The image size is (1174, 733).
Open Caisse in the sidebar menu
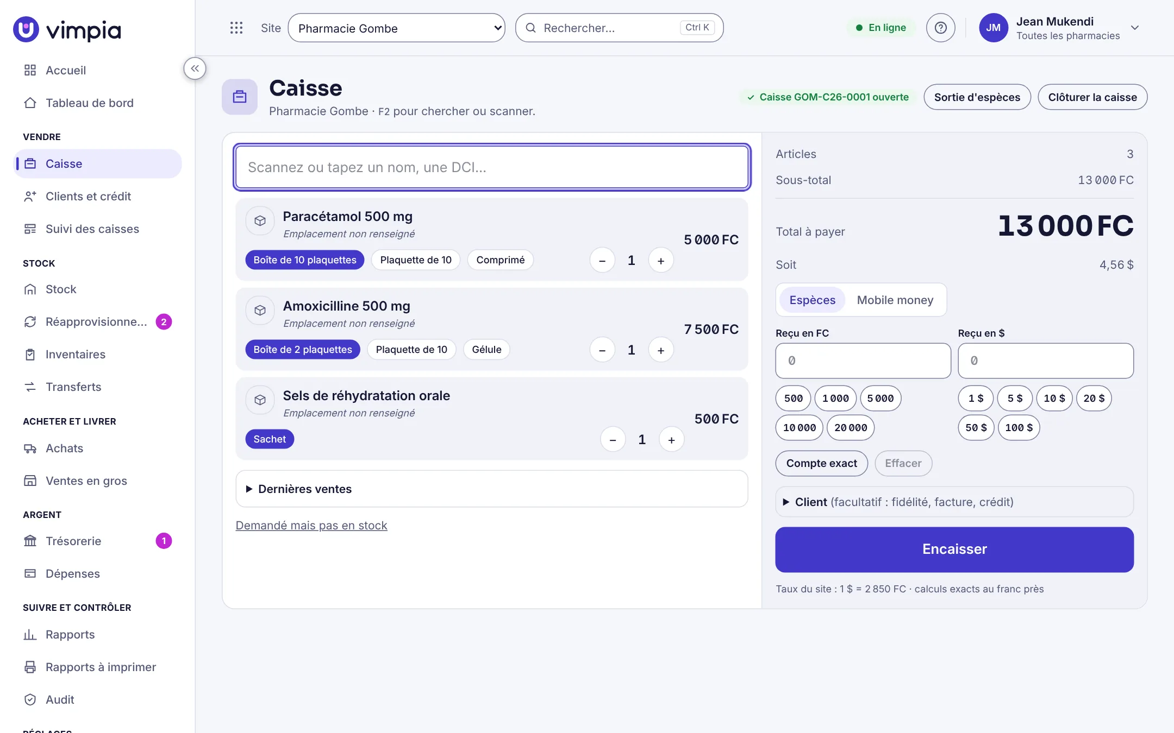[97, 163]
